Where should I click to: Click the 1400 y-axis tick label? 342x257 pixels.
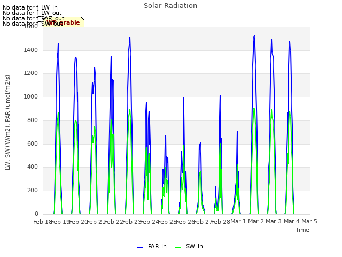(31, 50)
